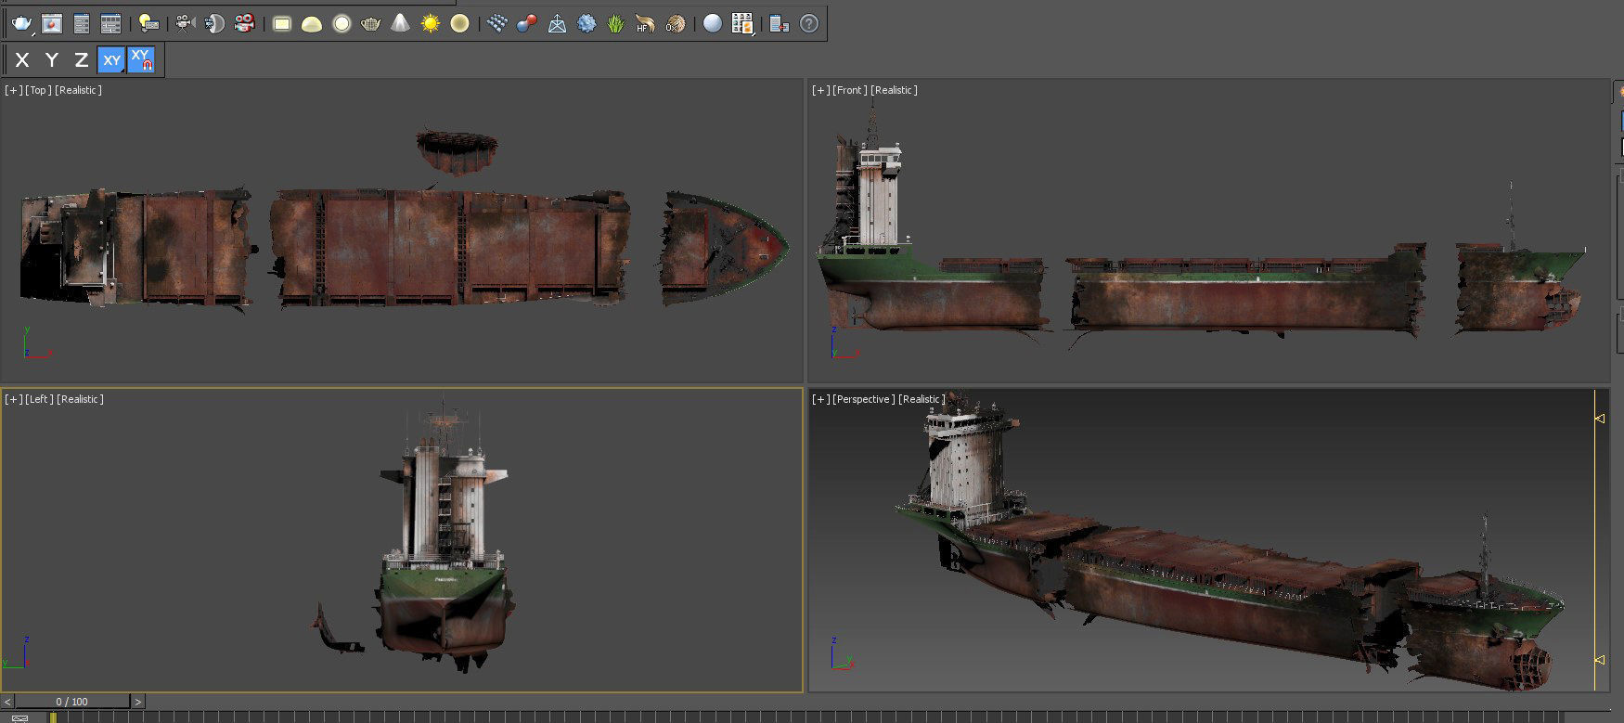
Task: Click the HF hair icon in toolbar
Action: [x=645, y=23]
